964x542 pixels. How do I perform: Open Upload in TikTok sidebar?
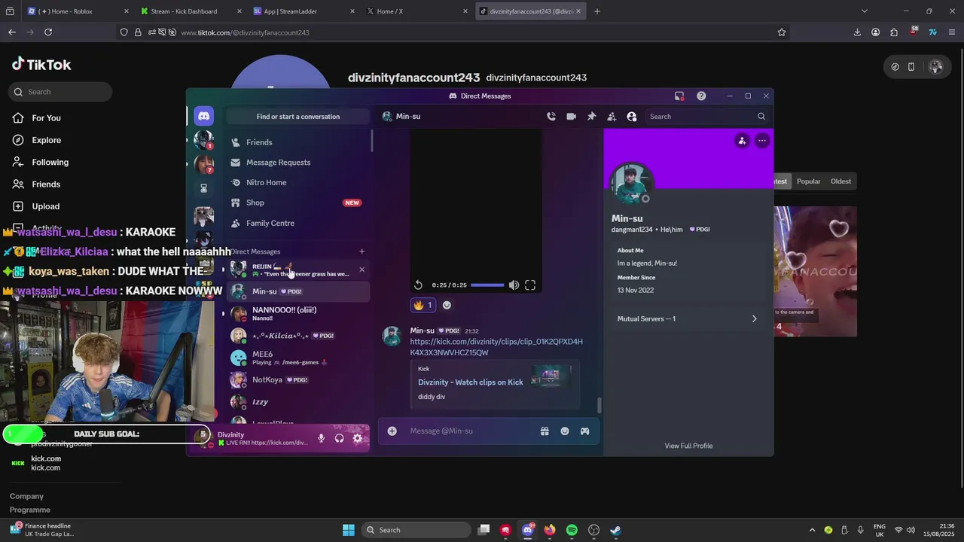45,206
